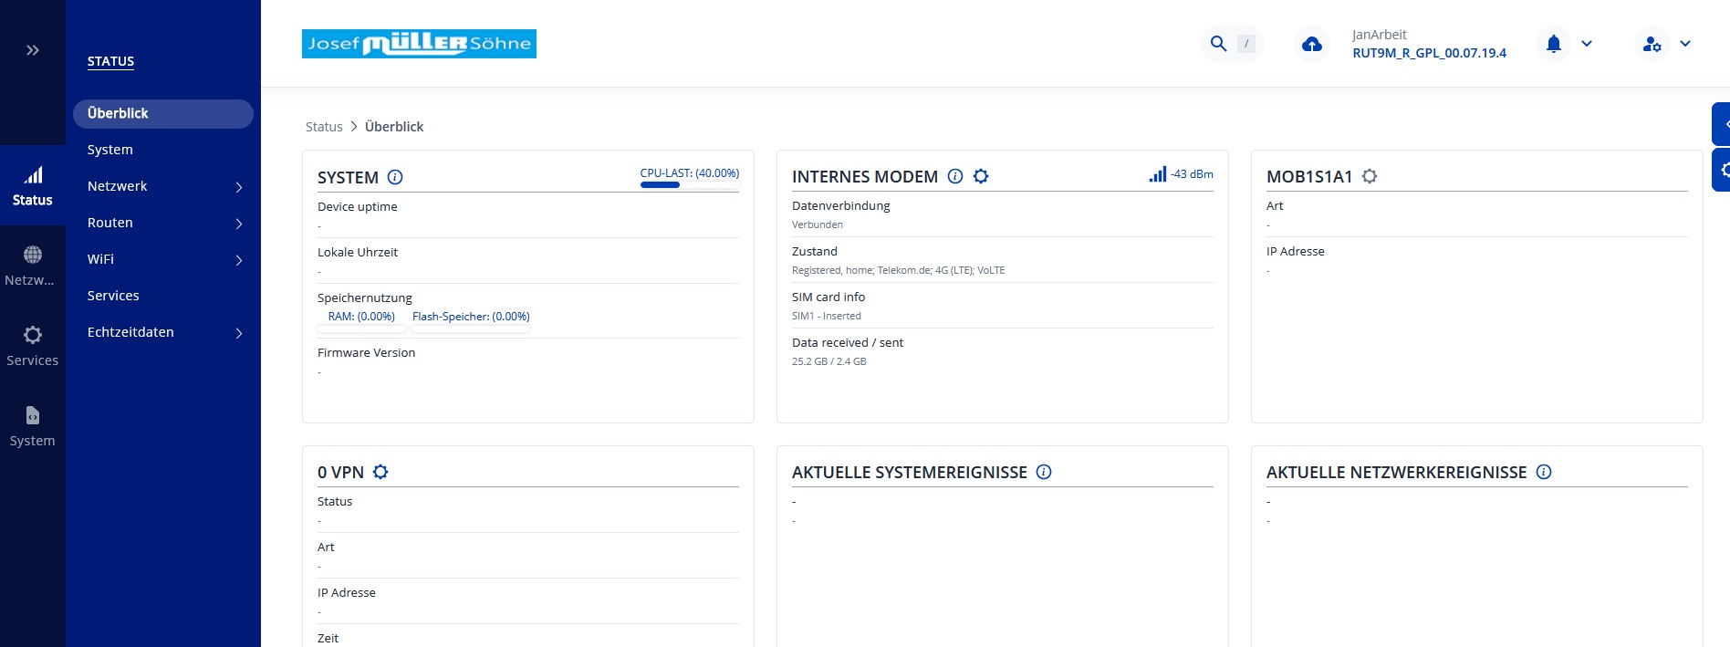Screen dimensions: 1730x647
Task: Click the user settings account icon
Action: click(1652, 44)
